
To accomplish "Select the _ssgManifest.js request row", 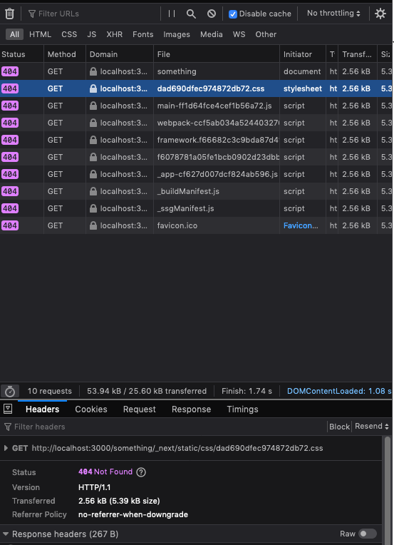I will click(196, 208).
